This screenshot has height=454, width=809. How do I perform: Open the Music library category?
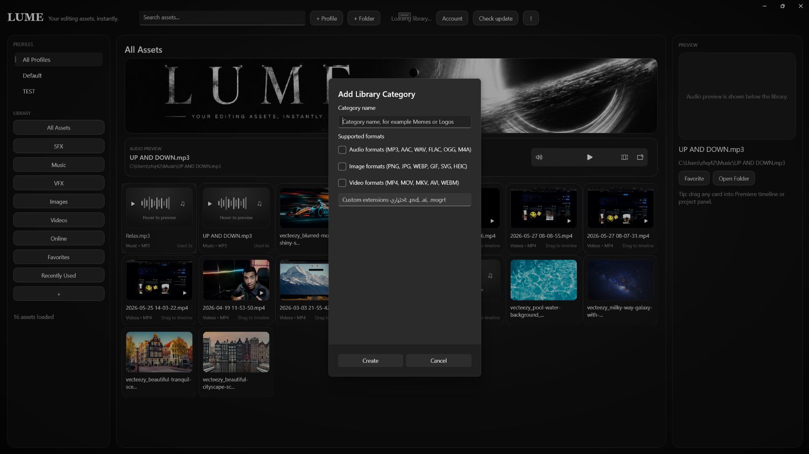tap(59, 165)
